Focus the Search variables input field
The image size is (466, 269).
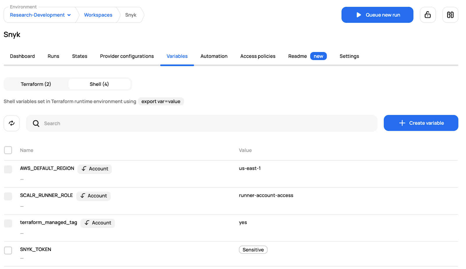(x=202, y=123)
